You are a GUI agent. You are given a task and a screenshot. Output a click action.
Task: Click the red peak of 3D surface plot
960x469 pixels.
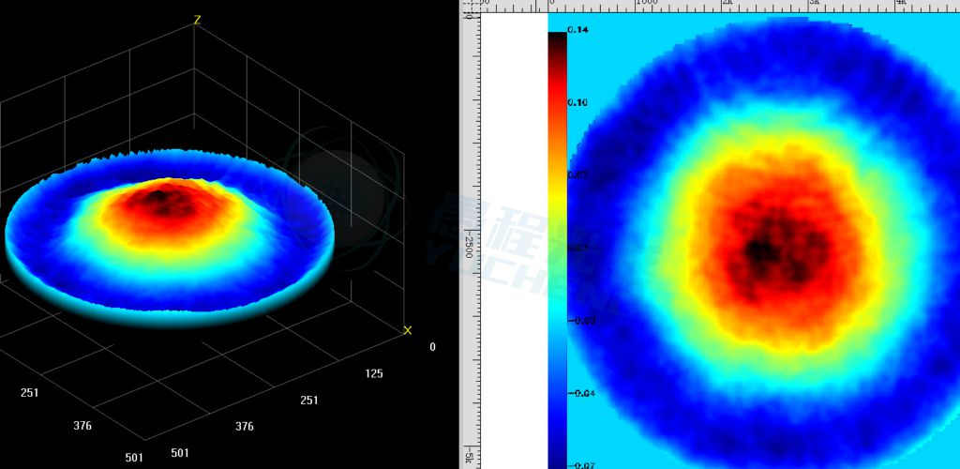[x=163, y=202]
